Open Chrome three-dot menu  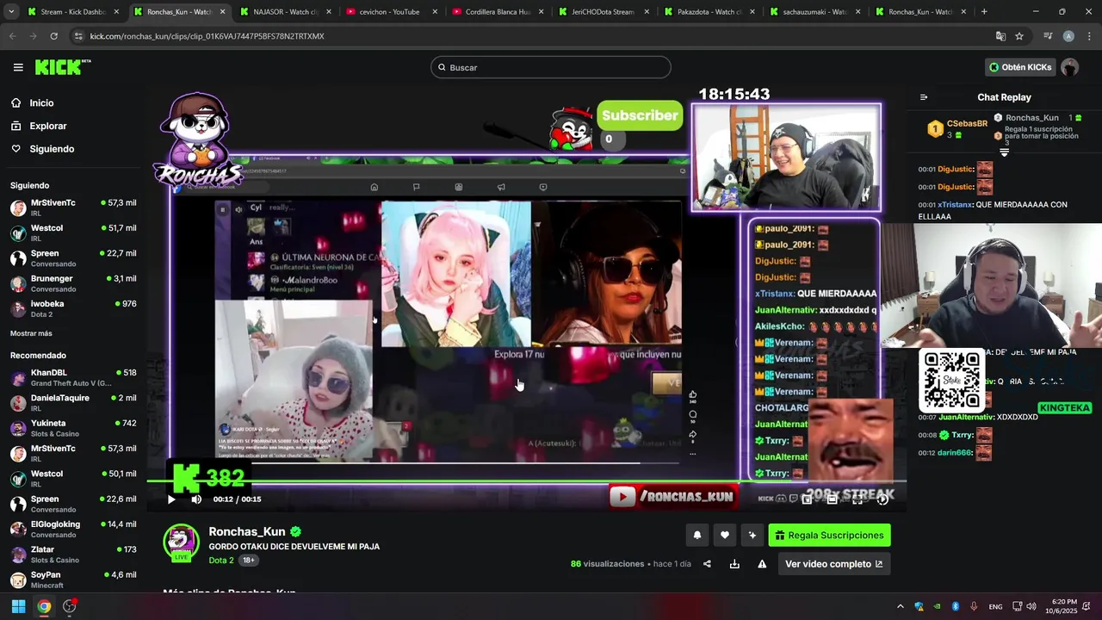(1089, 36)
